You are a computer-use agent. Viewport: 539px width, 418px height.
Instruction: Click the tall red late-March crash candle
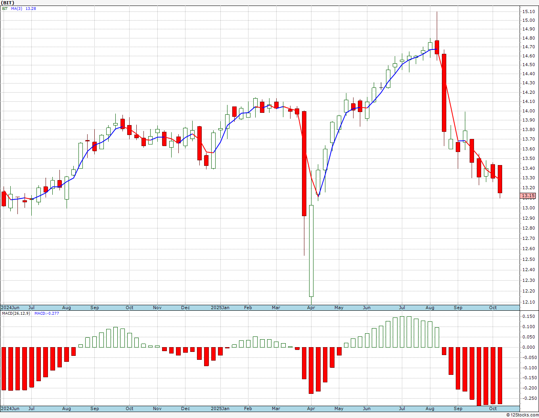pos(304,163)
